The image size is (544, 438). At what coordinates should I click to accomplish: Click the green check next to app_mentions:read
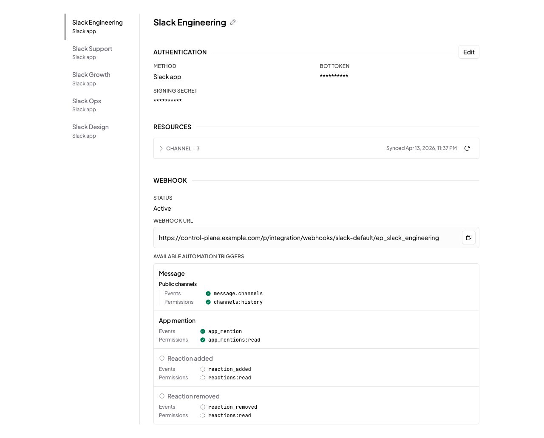(x=203, y=340)
